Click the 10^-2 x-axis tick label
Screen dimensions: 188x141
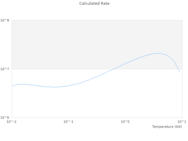tap(12, 122)
